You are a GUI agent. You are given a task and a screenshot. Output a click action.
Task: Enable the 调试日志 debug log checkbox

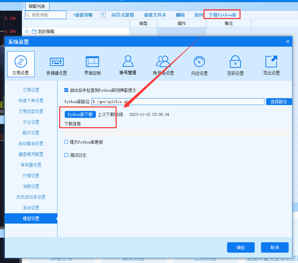(x=66, y=154)
